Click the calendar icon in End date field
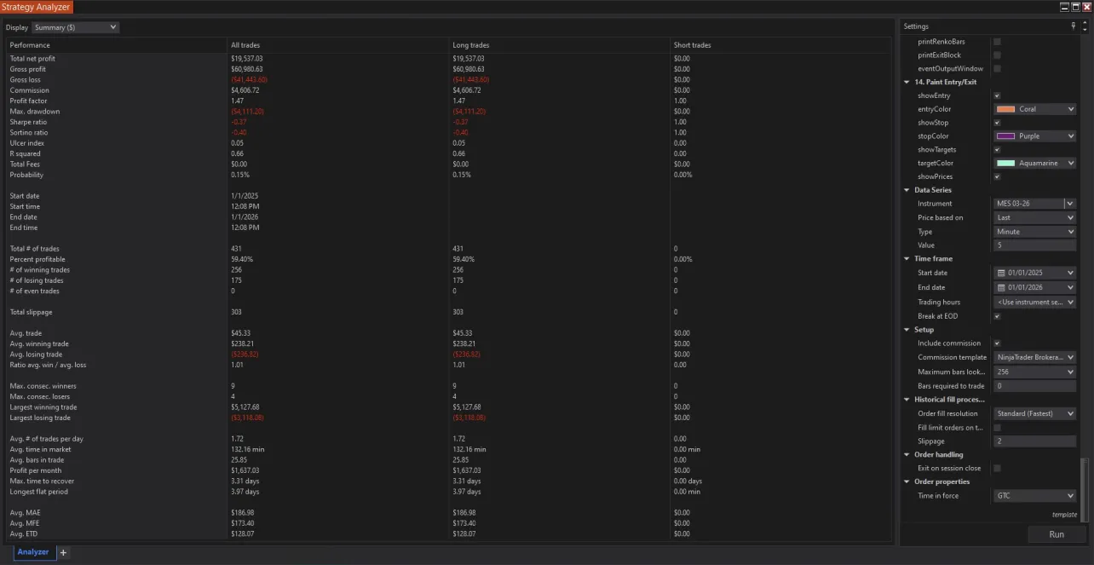Screen dimensions: 1094x565 pos(1001,288)
